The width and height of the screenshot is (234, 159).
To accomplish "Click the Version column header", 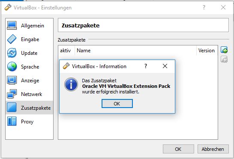I will tap(207, 51).
